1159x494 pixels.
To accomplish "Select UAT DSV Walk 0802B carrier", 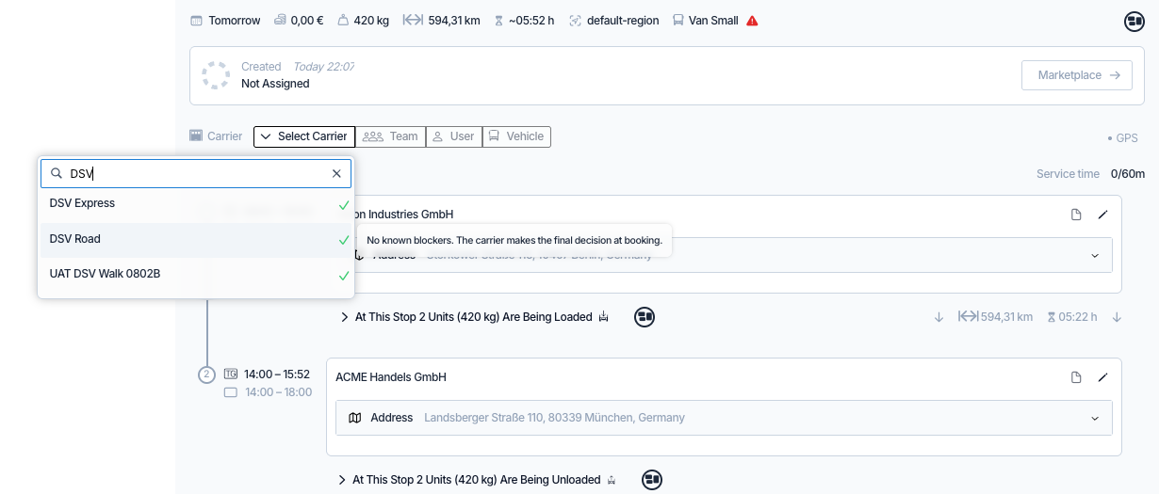I will point(196,274).
